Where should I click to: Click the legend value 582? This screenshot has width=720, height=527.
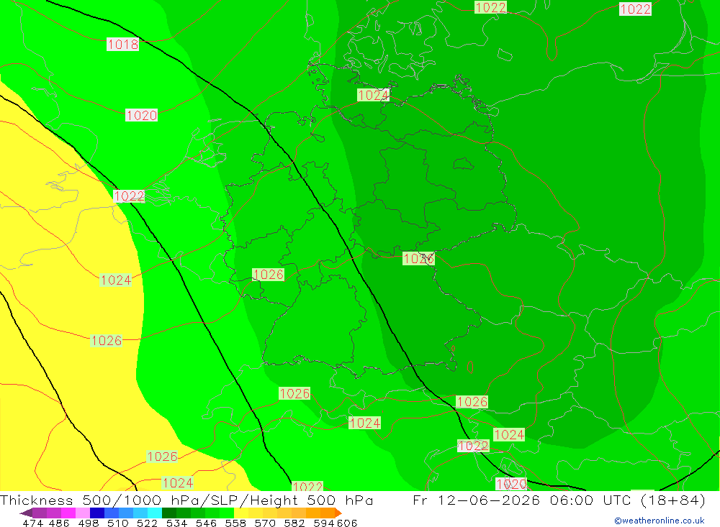[294, 523]
